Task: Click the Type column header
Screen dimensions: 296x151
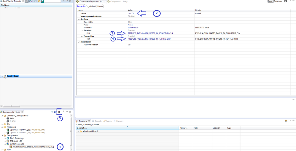Action: point(233,128)
